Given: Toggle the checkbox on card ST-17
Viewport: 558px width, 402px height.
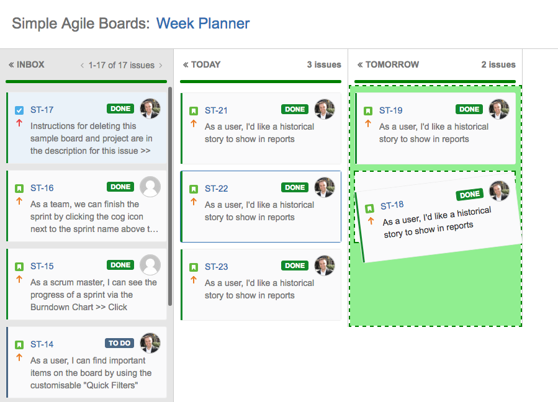Looking at the screenshot, I should (x=19, y=110).
